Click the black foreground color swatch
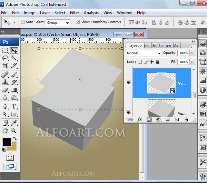Screen dimensions: 207x183 tap(7, 142)
